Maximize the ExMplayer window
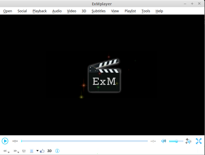Screen dimensions: 205x155 pos(192,4)
